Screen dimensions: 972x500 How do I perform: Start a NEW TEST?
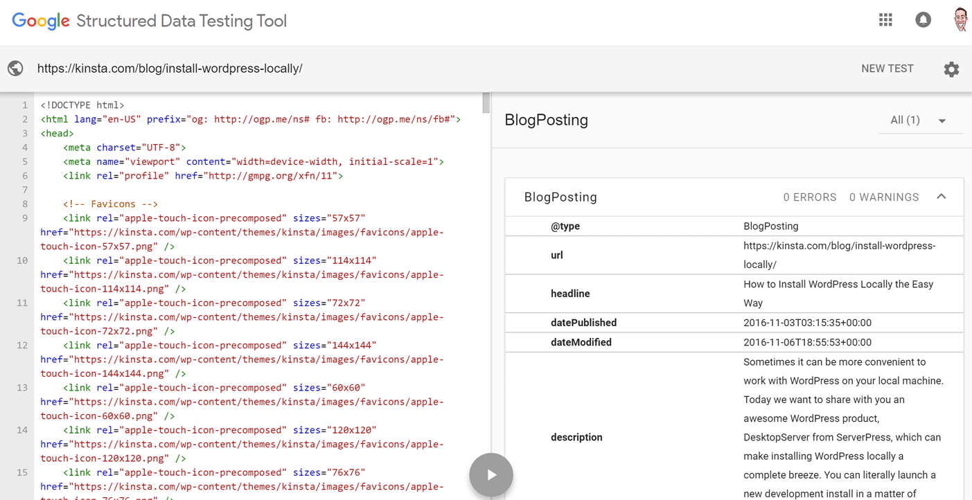point(887,69)
